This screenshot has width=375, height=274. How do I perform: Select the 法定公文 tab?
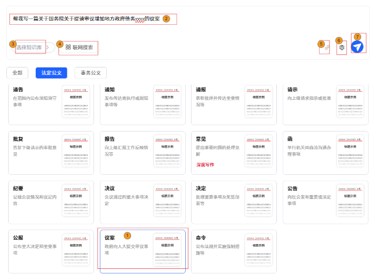pos(51,73)
